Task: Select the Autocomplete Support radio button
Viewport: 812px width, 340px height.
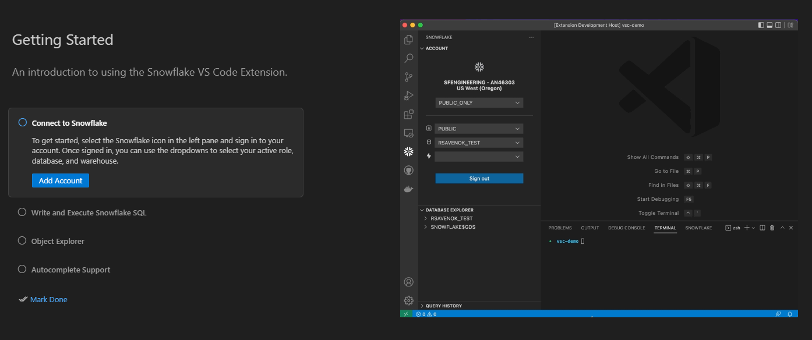Action: click(22, 269)
